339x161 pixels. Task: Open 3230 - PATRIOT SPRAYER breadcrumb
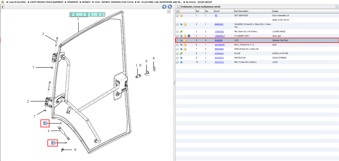114,2
